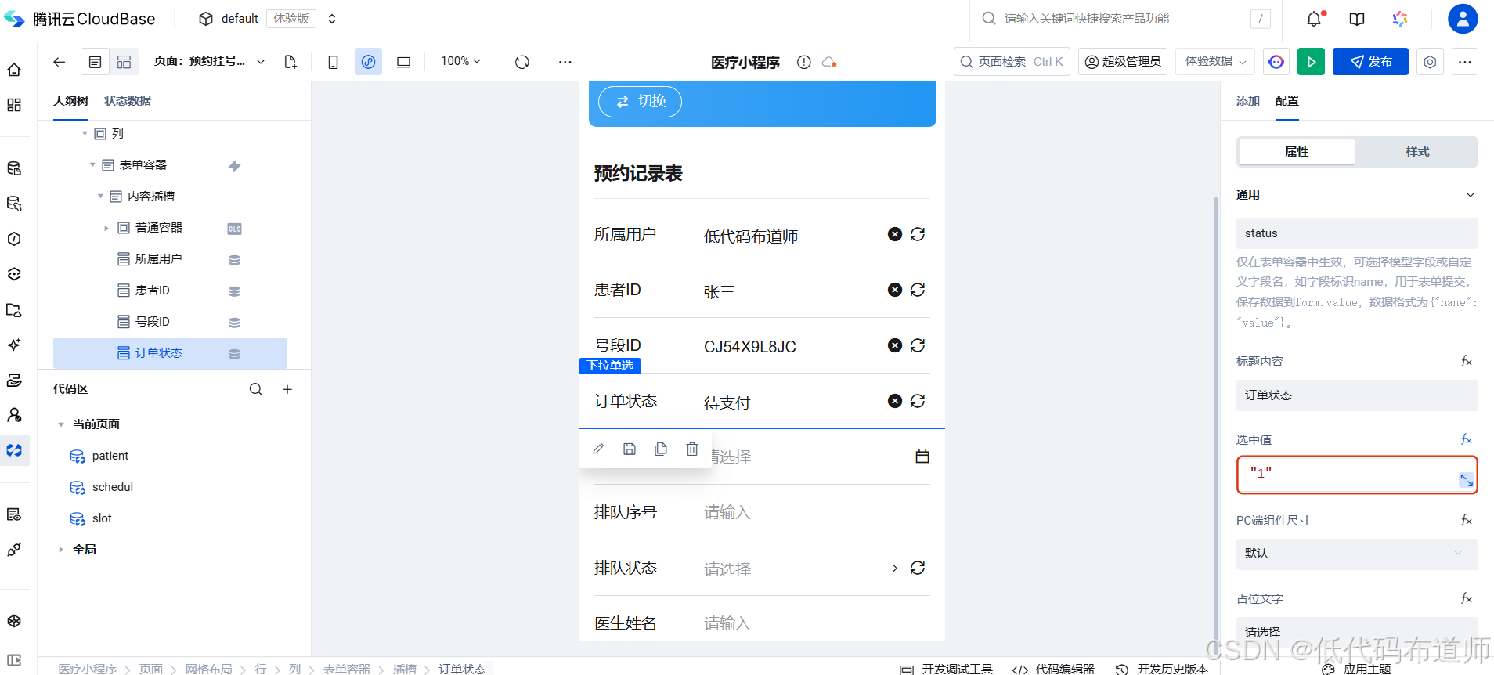Viewport: 1494px width, 675px height.
Task: Expand the 普通容器 tree node
Action: (106, 228)
